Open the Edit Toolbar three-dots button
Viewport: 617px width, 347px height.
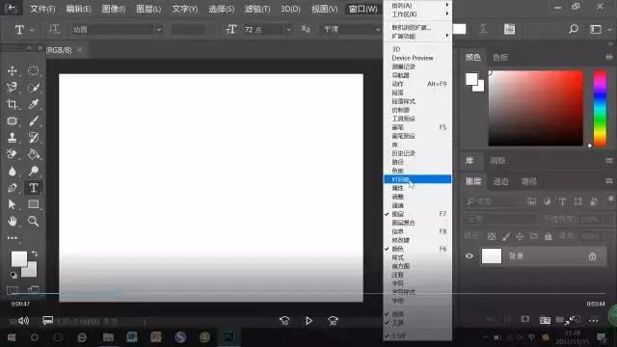(x=13, y=238)
